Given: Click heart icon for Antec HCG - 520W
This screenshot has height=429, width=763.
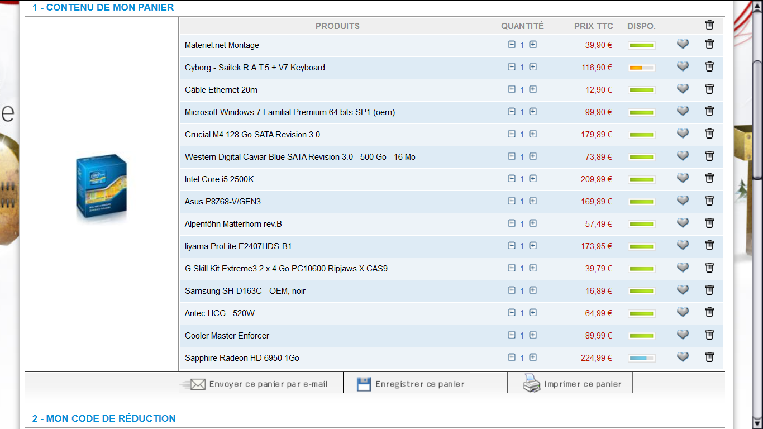Looking at the screenshot, I should tap(683, 312).
